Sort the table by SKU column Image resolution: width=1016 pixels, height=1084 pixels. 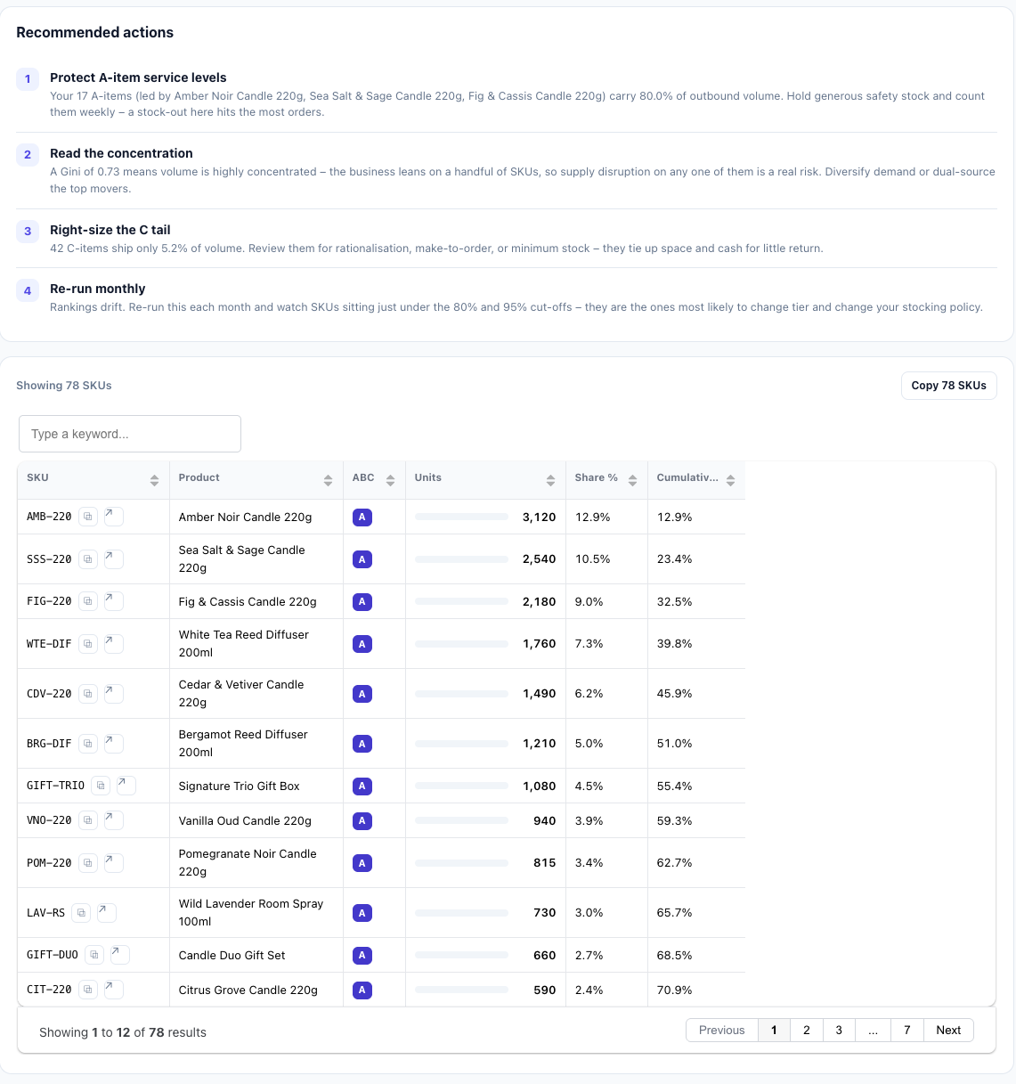tap(154, 480)
